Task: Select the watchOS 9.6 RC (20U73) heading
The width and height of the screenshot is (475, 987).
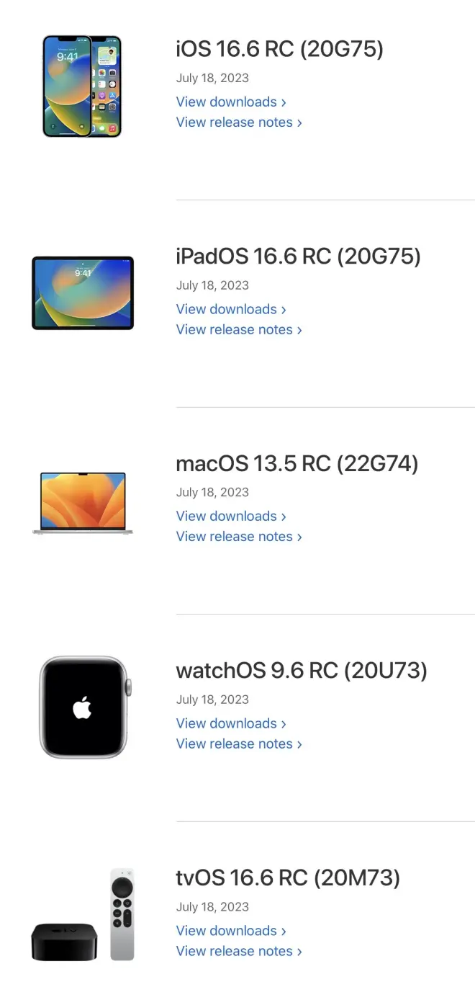Action: click(x=302, y=671)
